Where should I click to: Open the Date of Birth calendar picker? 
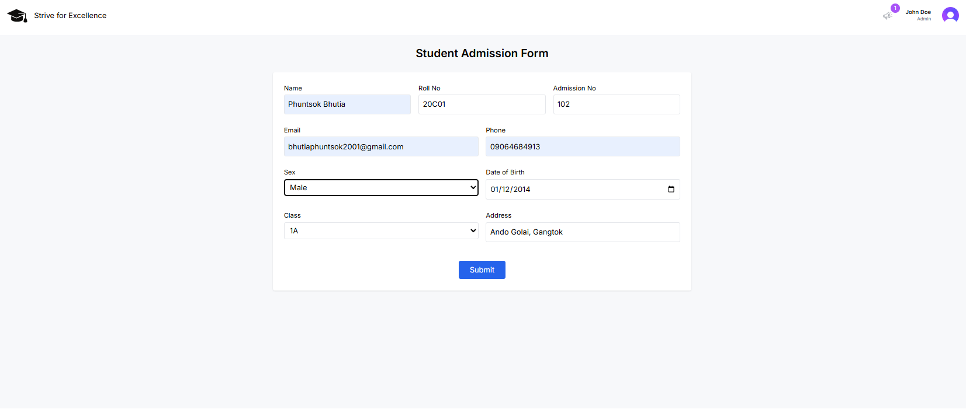(x=671, y=189)
